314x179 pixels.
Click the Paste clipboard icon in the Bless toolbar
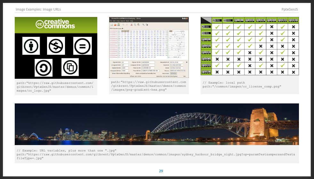click(x=139, y=25)
